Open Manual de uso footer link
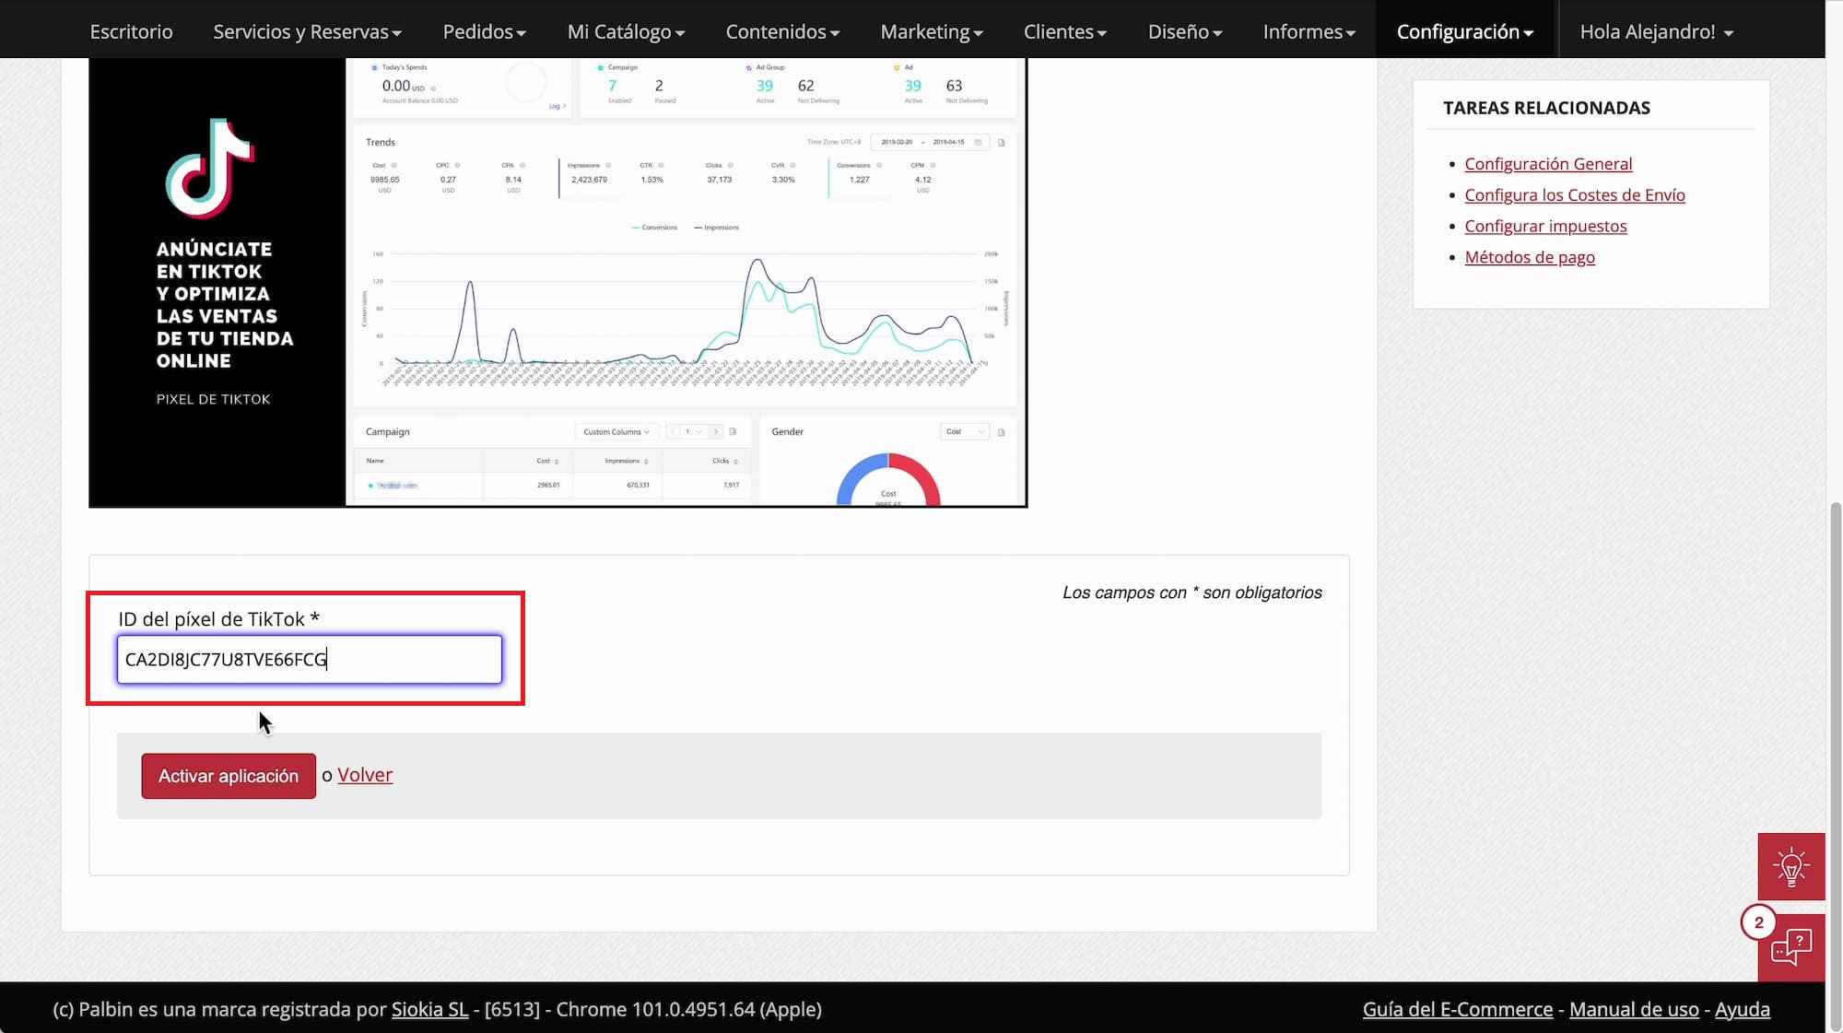 [x=1634, y=1009]
